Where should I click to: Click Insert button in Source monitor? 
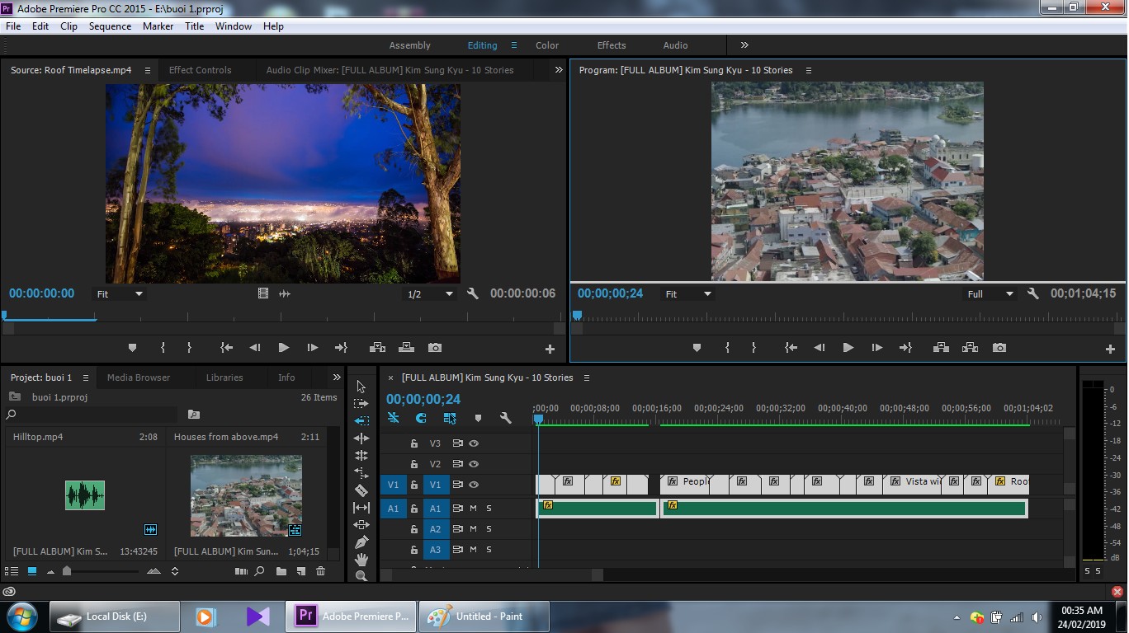pyautogui.click(x=377, y=348)
